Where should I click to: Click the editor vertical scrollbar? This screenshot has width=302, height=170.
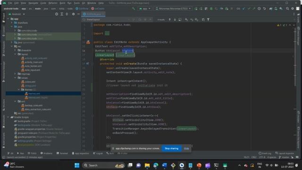tap(295, 58)
